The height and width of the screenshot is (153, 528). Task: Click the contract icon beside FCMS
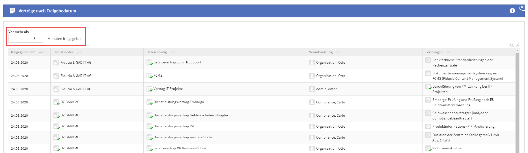pos(149,76)
